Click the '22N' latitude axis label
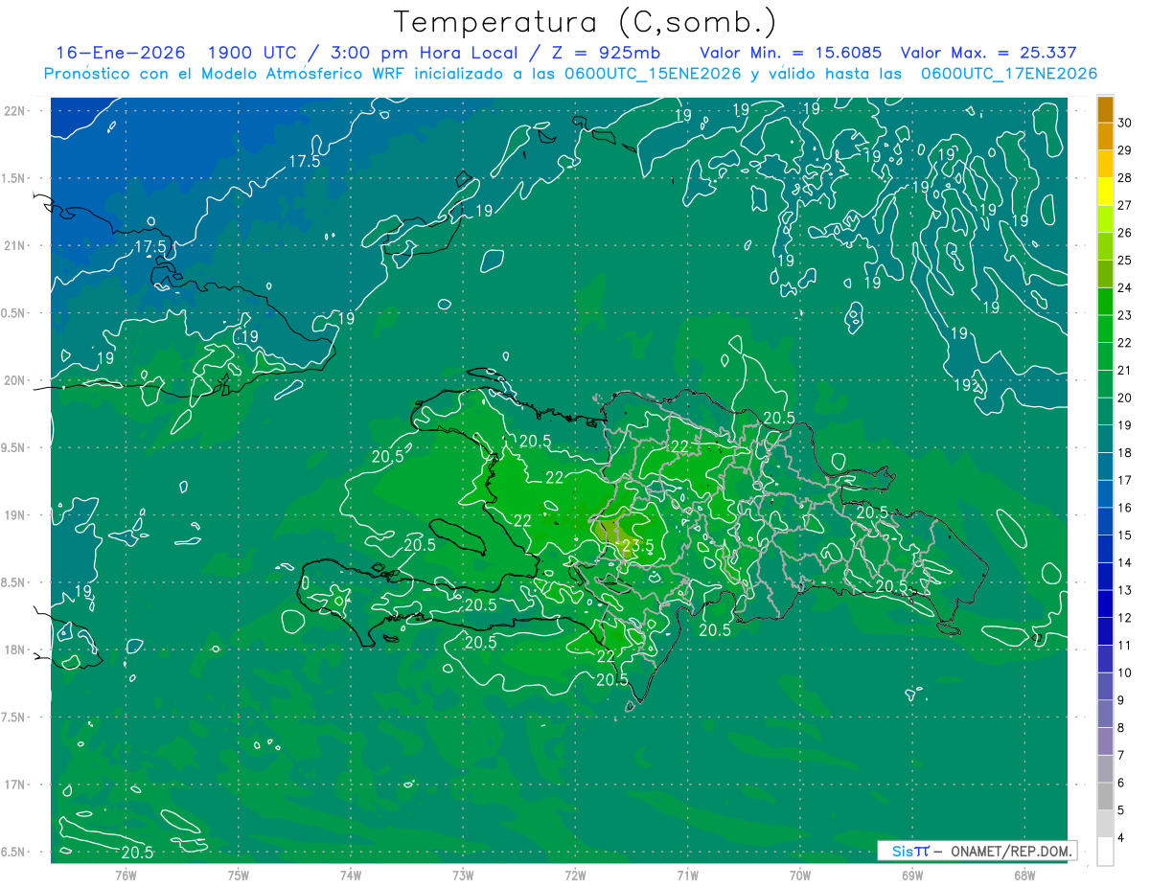Viewport: 1150px width, 888px height. 13,111
